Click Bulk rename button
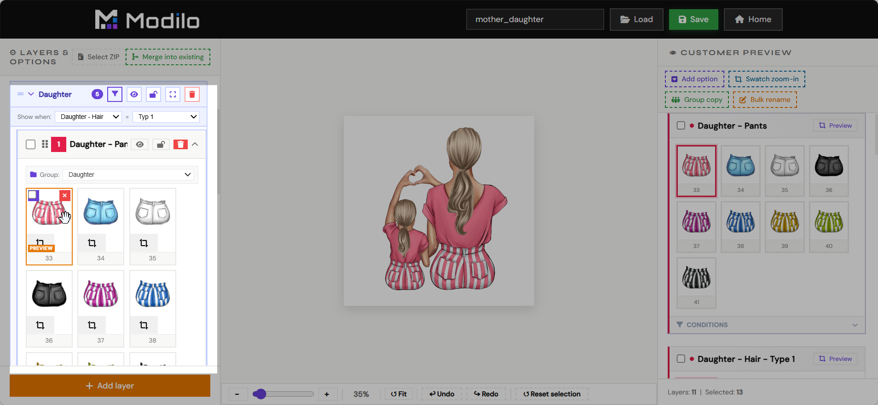878x405 pixels. pyautogui.click(x=765, y=100)
